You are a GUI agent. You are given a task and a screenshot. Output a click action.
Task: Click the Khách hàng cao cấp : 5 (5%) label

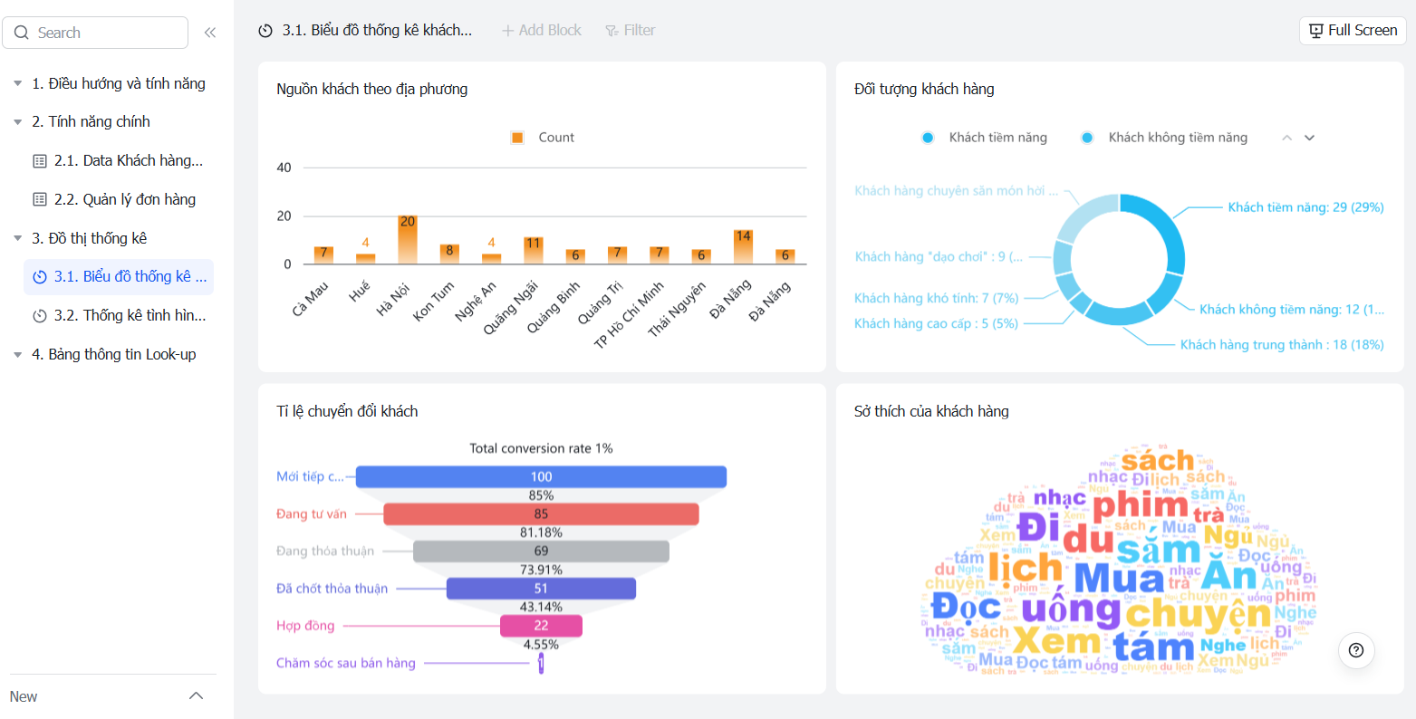[937, 323]
